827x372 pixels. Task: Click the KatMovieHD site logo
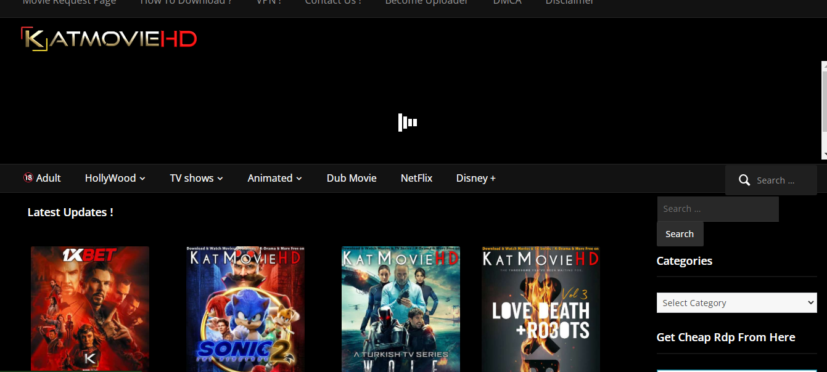[109, 39]
